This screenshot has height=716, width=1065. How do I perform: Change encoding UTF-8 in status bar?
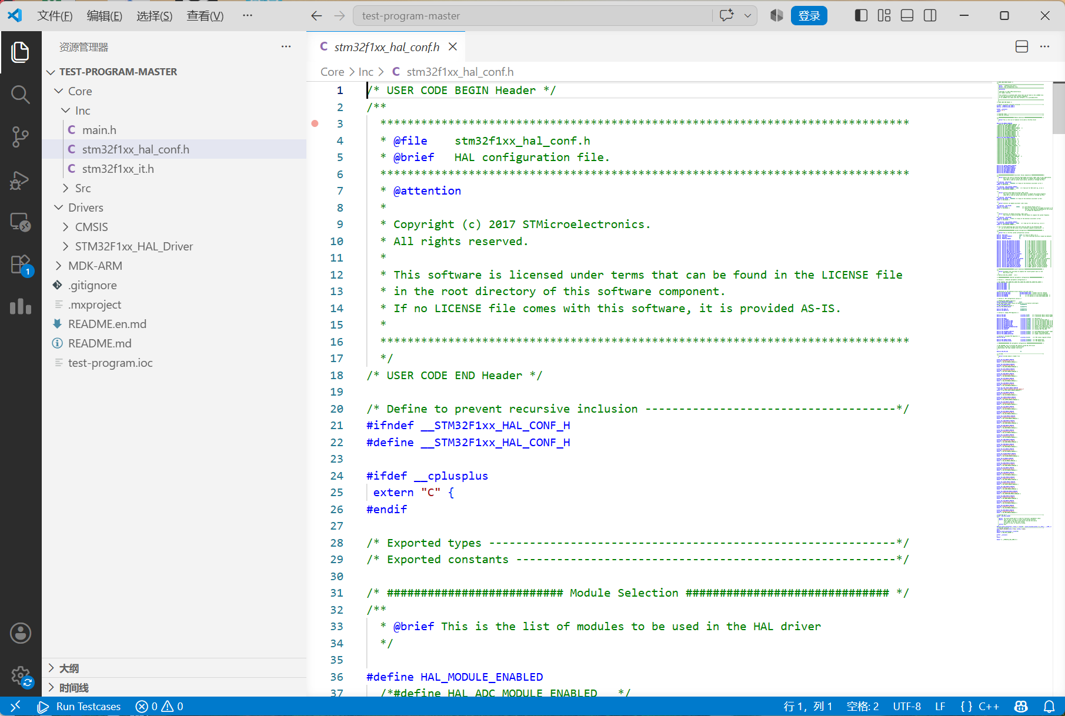tap(907, 706)
